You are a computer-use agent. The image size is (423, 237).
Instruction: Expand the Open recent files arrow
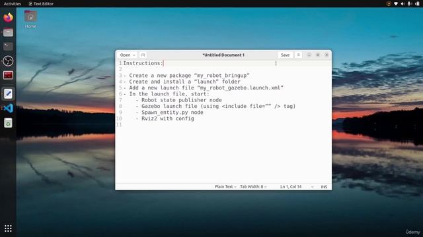(x=134, y=55)
